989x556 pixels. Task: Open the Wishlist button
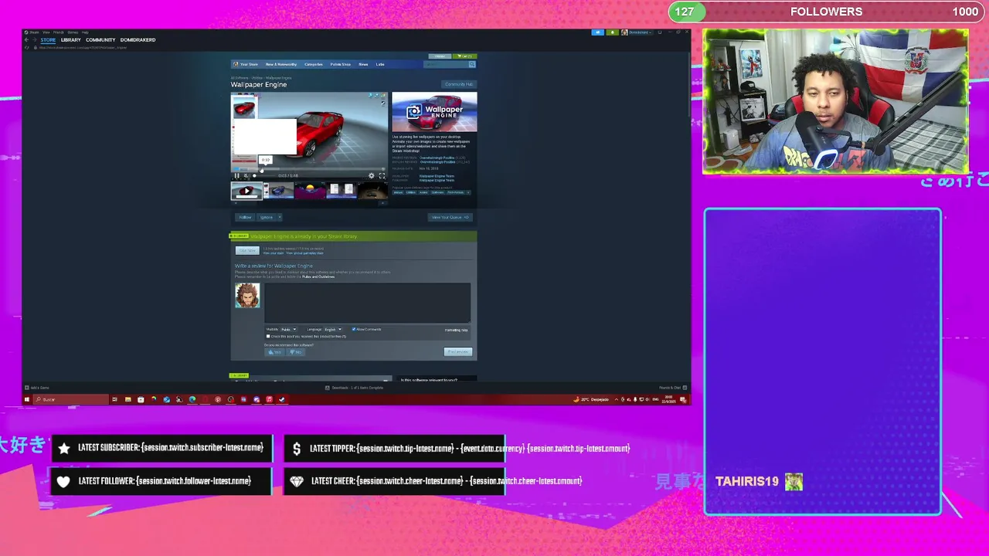[440, 56]
